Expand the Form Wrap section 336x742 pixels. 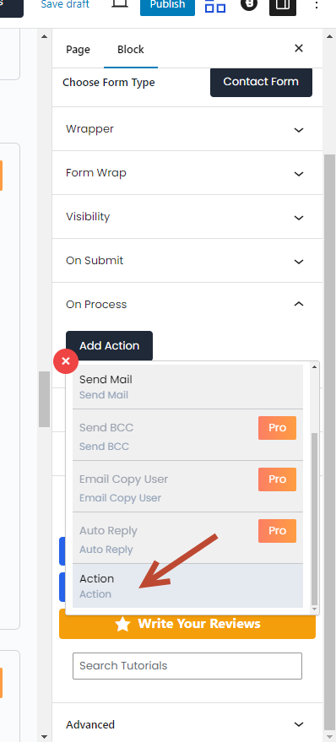(x=187, y=173)
